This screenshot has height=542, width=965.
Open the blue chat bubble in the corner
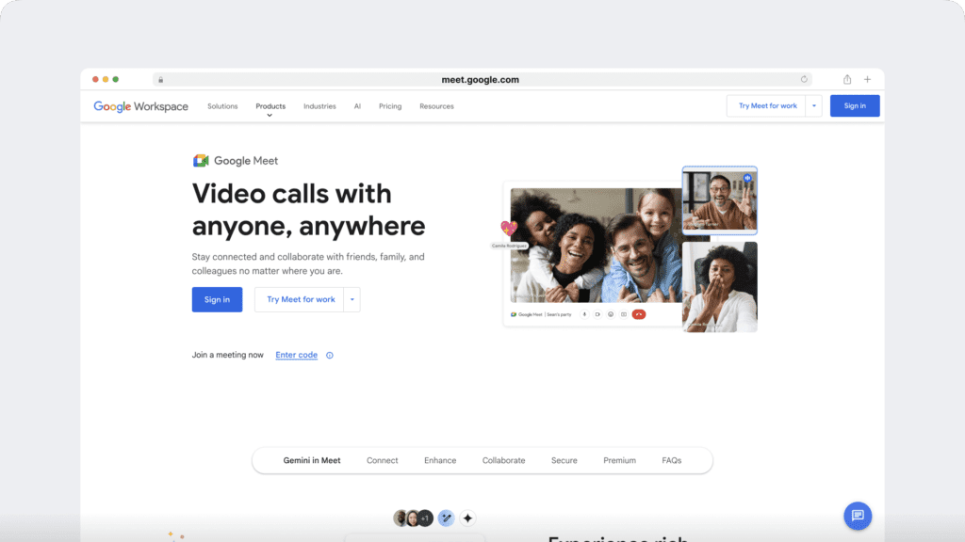point(857,516)
